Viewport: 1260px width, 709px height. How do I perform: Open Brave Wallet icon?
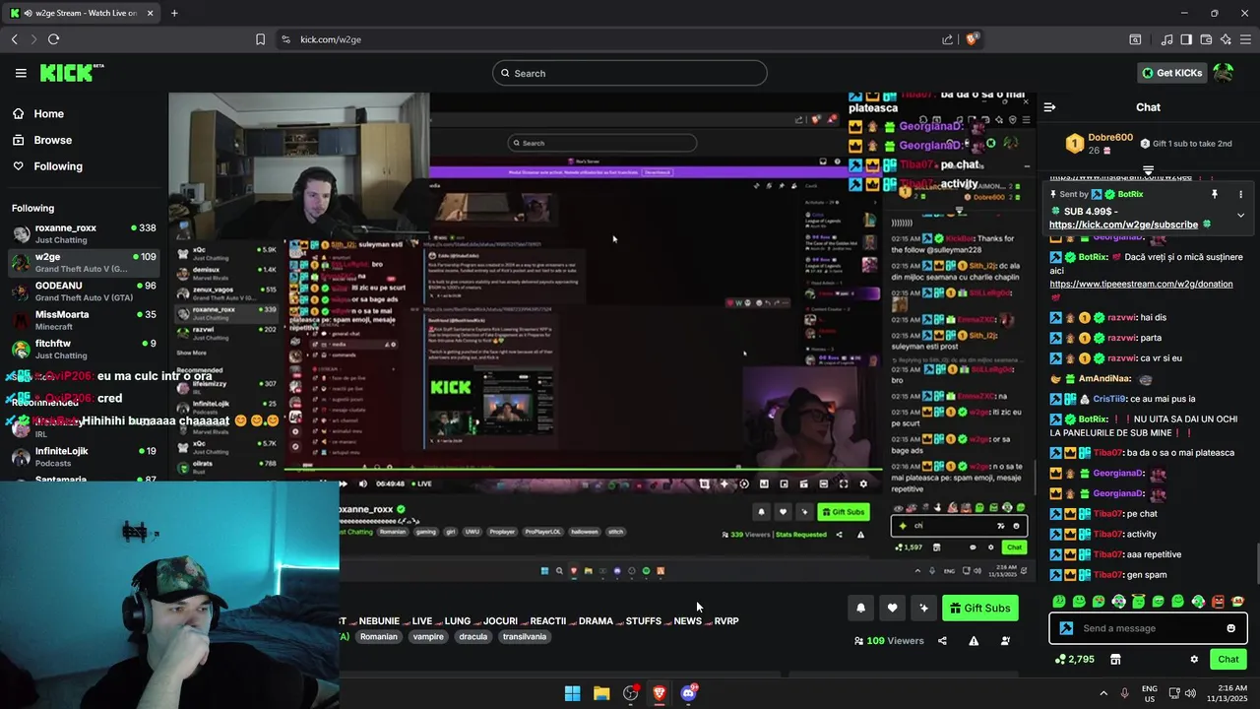point(1205,39)
